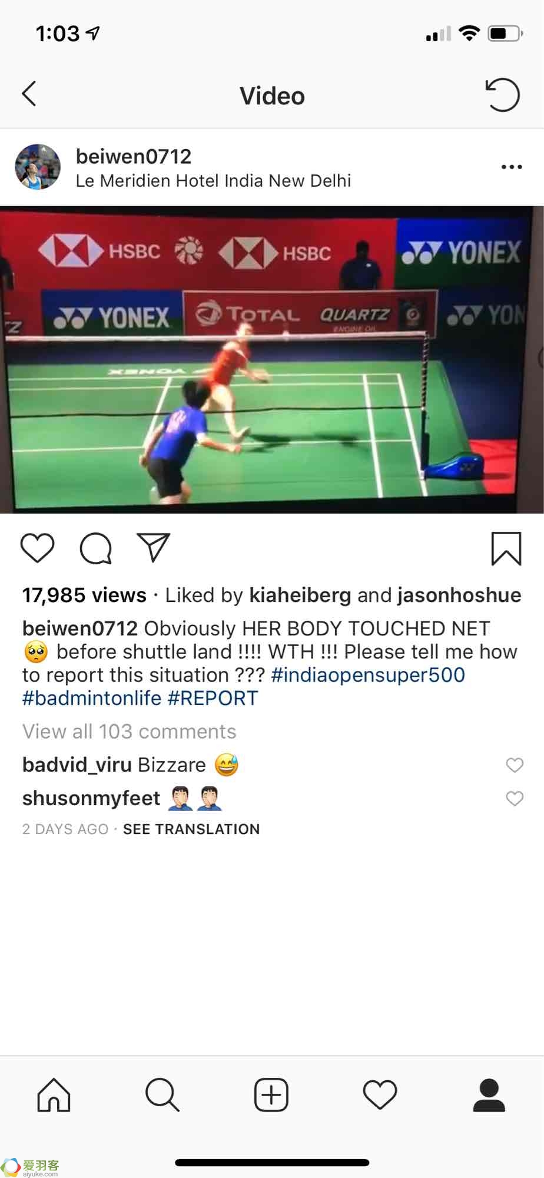Share the post with the paper plane icon
Viewport: 544px width, 1178px height.
click(x=153, y=547)
